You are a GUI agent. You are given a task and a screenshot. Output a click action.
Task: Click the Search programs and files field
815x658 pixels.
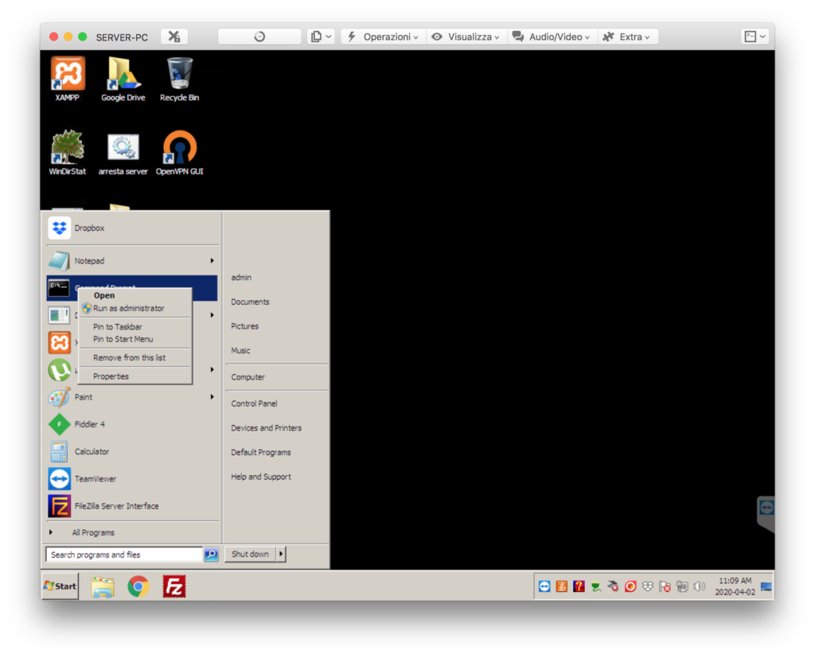[124, 555]
